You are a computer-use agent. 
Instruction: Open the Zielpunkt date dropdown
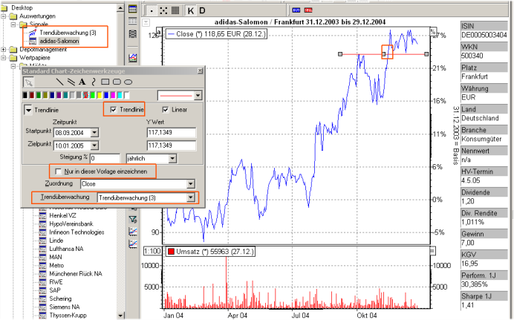(94, 146)
